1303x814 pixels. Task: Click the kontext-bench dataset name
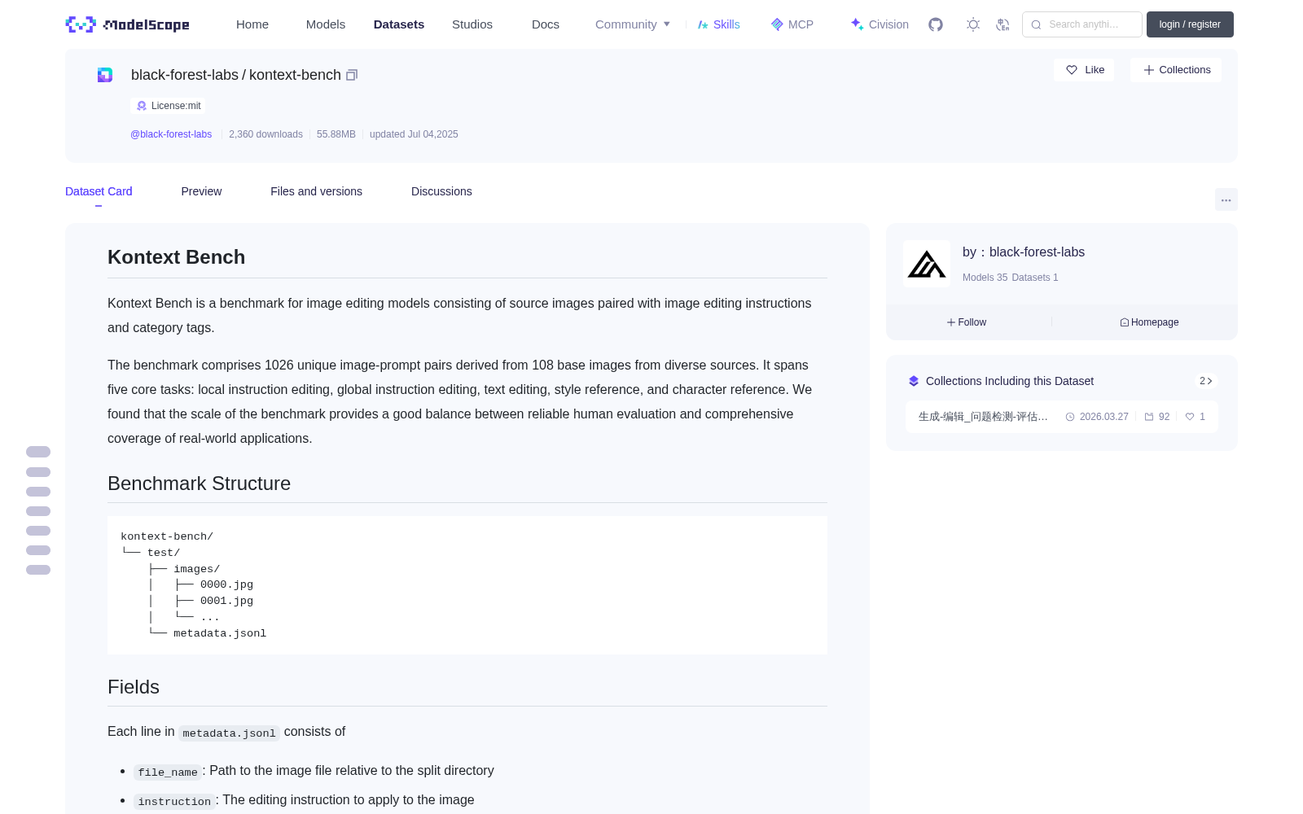(295, 75)
